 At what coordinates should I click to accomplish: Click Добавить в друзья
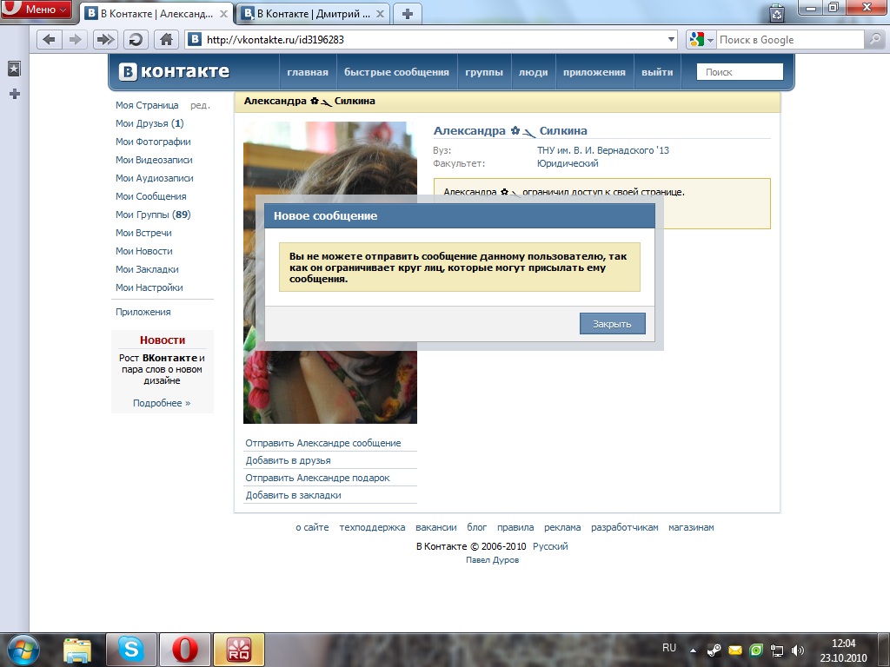[x=288, y=460]
